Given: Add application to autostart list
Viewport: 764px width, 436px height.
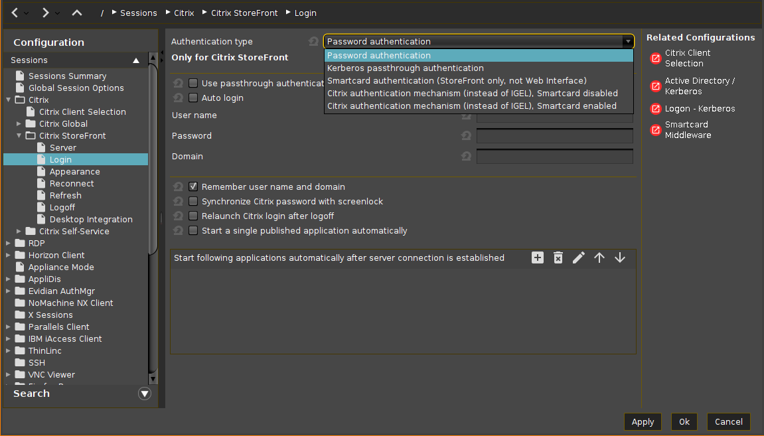Looking at the screenshot, I should [x=537, y=257].
